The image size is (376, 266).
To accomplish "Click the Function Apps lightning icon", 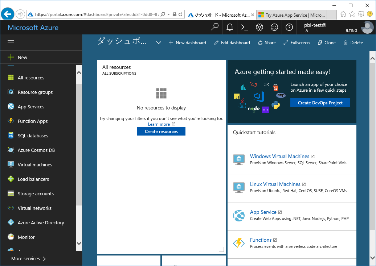I will [x=11, y=121].
